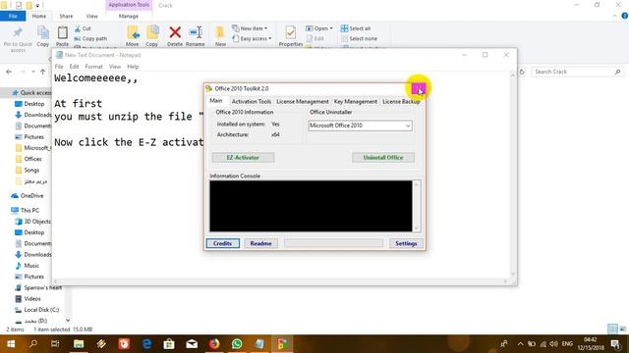Click inside the Information Console box
The width and height of the screenshot is (629, 353).
pos(311,206)
